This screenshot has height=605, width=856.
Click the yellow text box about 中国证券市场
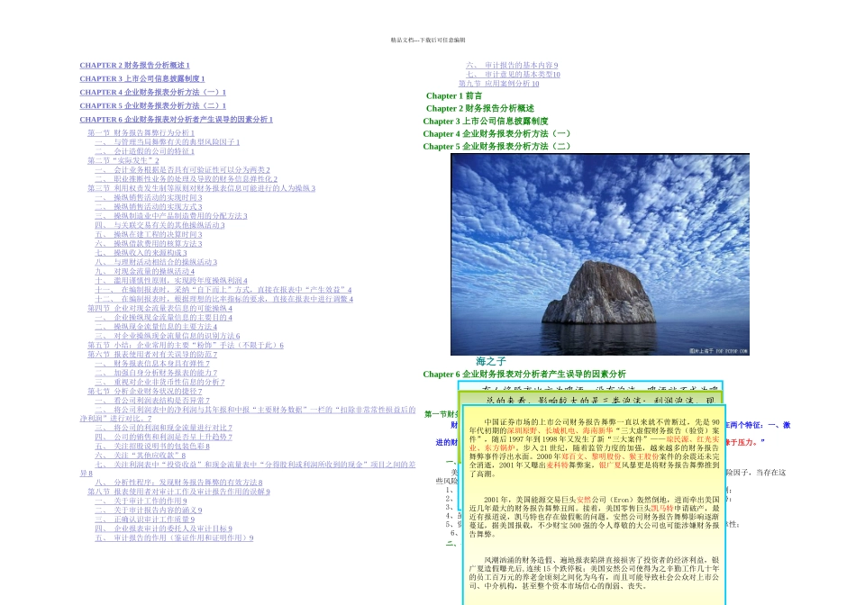click(594, 505)
